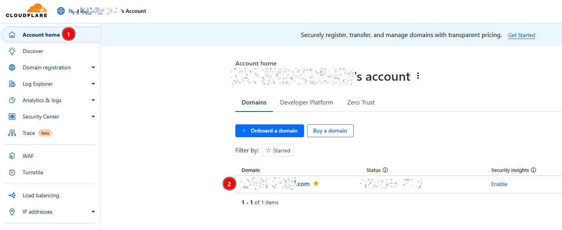Viewport: 562px width, 230px height.
Task: Open Trace beta tool icon
Action: (x=12, y=133)
